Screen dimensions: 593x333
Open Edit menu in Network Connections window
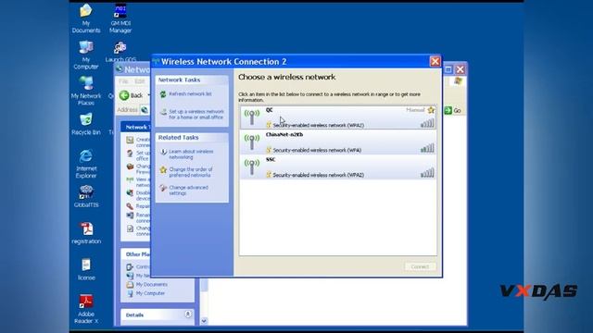140,81
